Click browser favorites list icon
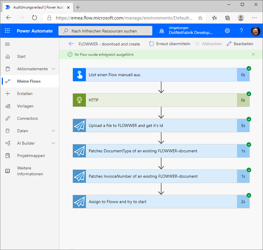Screen dimensions: 263x250 214,18
